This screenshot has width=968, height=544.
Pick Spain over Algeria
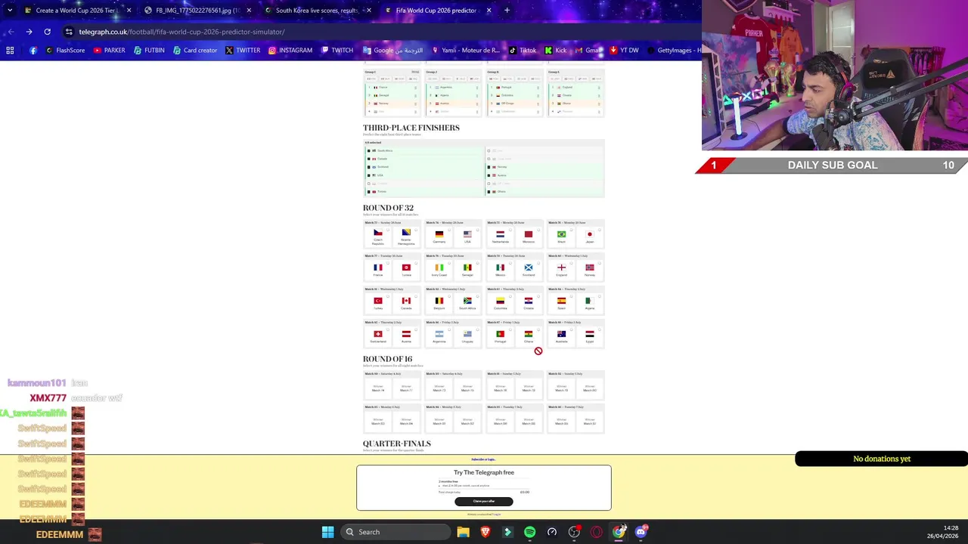coord(561,304)
